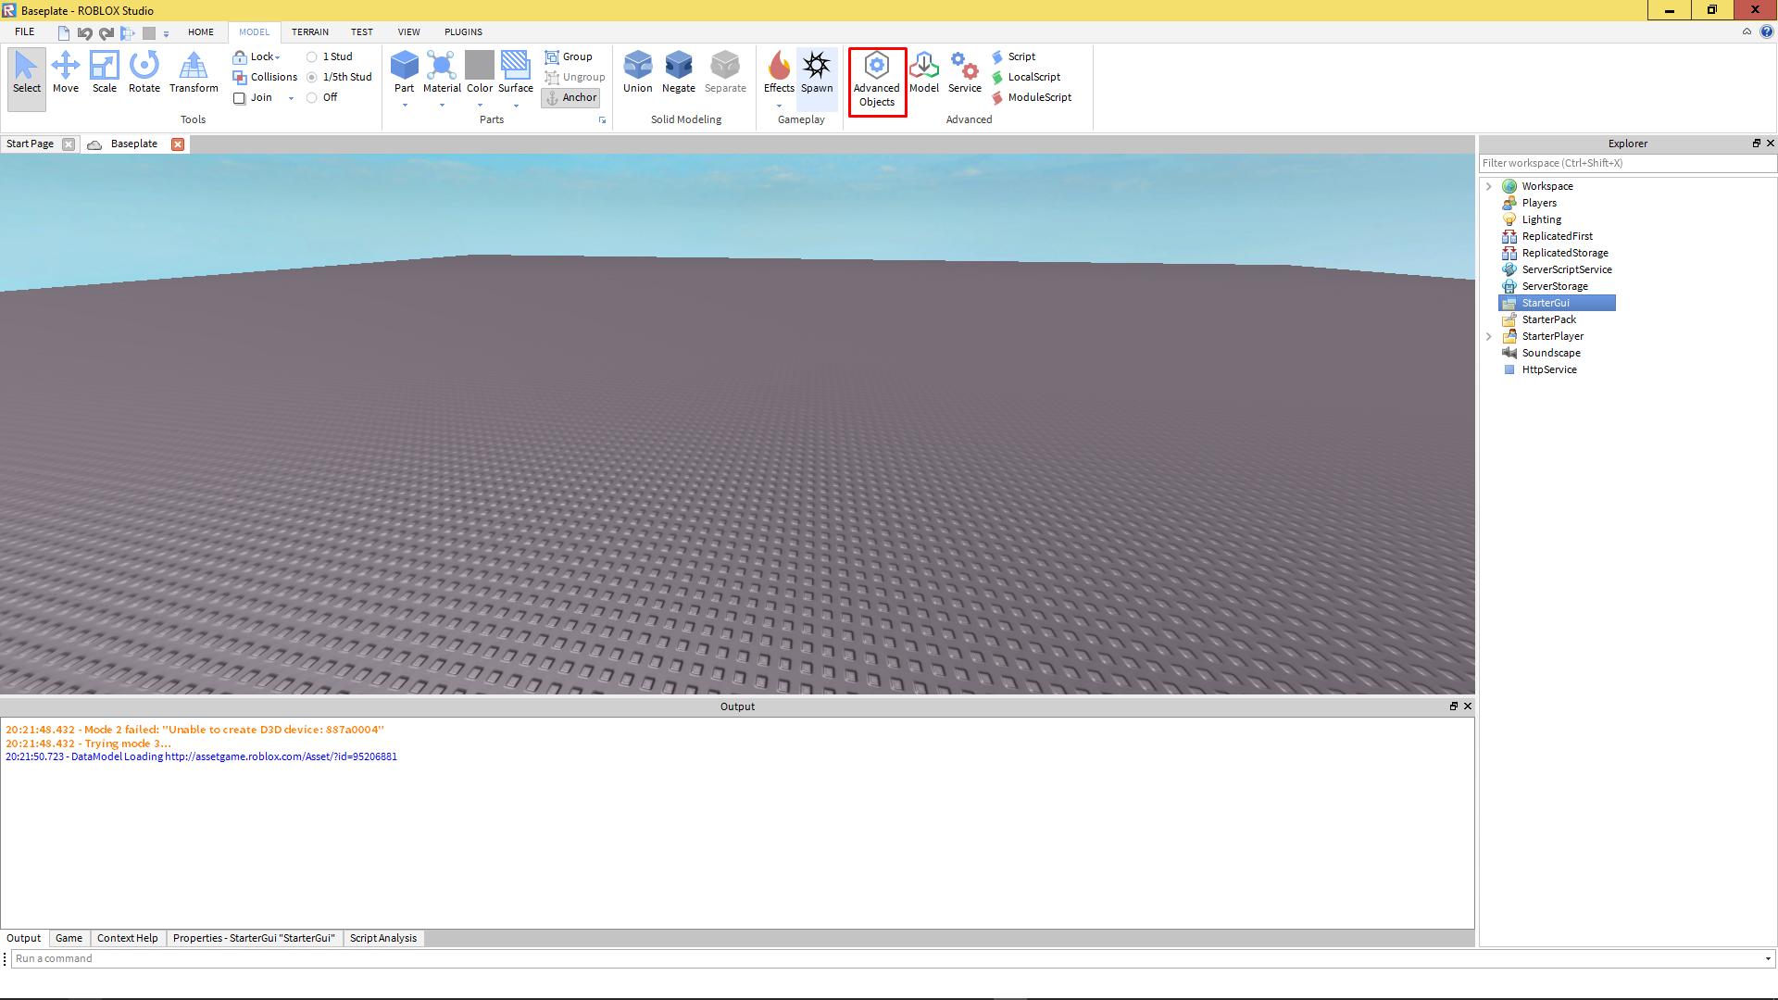This screenshot has height=1000, width=1778.
Task: Switch to the MODEL ribbon tab
Action: pyautogui.click(x=254, y=31)
